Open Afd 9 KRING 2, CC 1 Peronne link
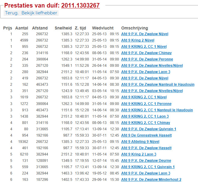This screenshot has height=182, width=198. [146, 104]
